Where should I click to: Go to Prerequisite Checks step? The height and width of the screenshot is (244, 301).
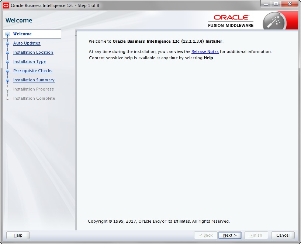click(32, 71)
